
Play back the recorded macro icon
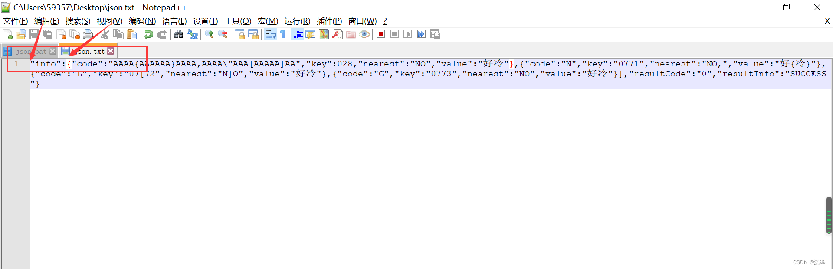point(408,34)
